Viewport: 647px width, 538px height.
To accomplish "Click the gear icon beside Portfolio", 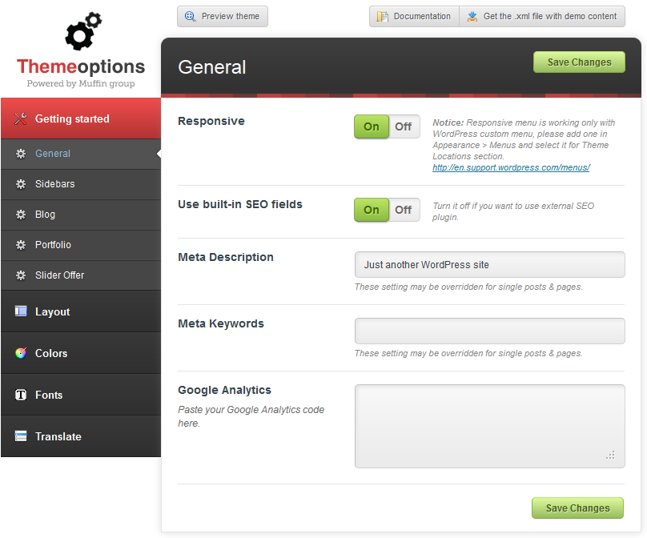I will pyautogui.click(x=21, y=245).
